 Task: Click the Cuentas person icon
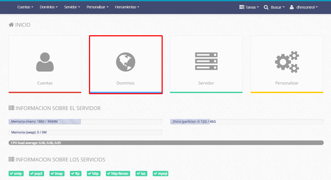point(45,62)
